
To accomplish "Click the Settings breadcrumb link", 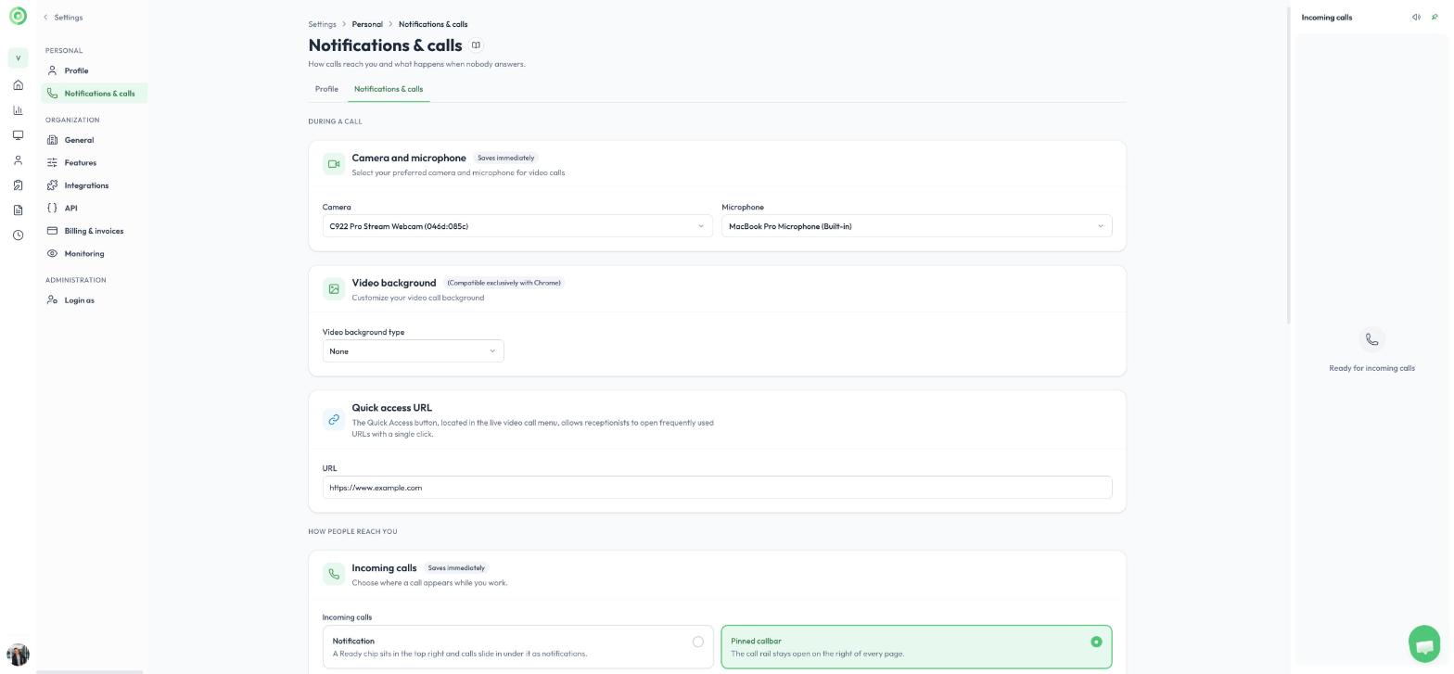I will point(322,24).
